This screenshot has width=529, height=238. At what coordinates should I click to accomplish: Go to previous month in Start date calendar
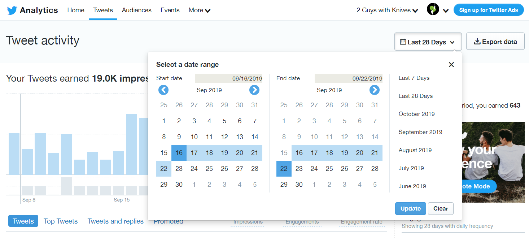coord(163,90)
